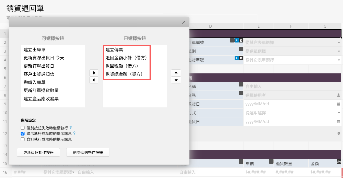The height and width of the screenshot is (178, 343).
Task: Click the L badge left of 單價 header
Action: coord(241,161)
